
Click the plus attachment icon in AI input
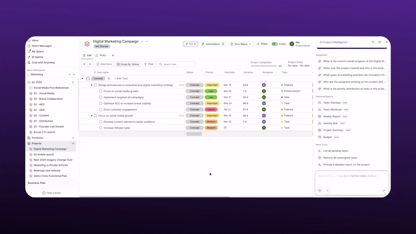coord(320,190)
